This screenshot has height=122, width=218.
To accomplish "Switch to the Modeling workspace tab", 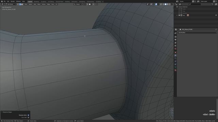I will 36,2.
